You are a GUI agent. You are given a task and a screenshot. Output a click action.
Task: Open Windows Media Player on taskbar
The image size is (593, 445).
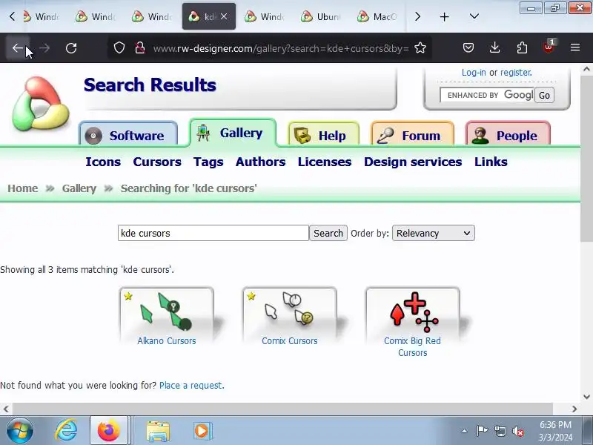click(x=202, y=431)
